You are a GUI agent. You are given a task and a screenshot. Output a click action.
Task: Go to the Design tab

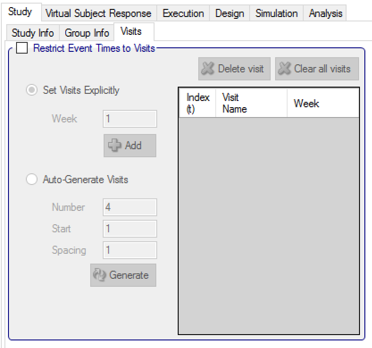tap(230, 13)
